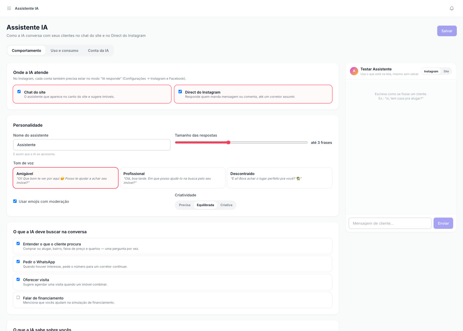This screenshot has height=331, width=463.
Task: Set creativity to Equilibrada
Action: click(x=205, y=205)
